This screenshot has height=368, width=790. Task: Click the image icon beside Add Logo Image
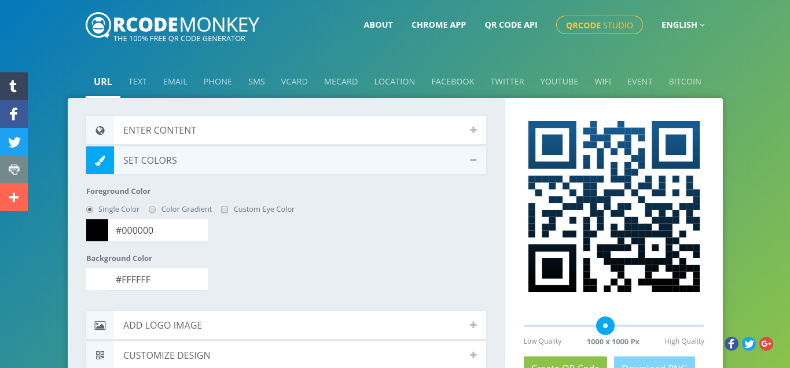click(x=100, y=325)
